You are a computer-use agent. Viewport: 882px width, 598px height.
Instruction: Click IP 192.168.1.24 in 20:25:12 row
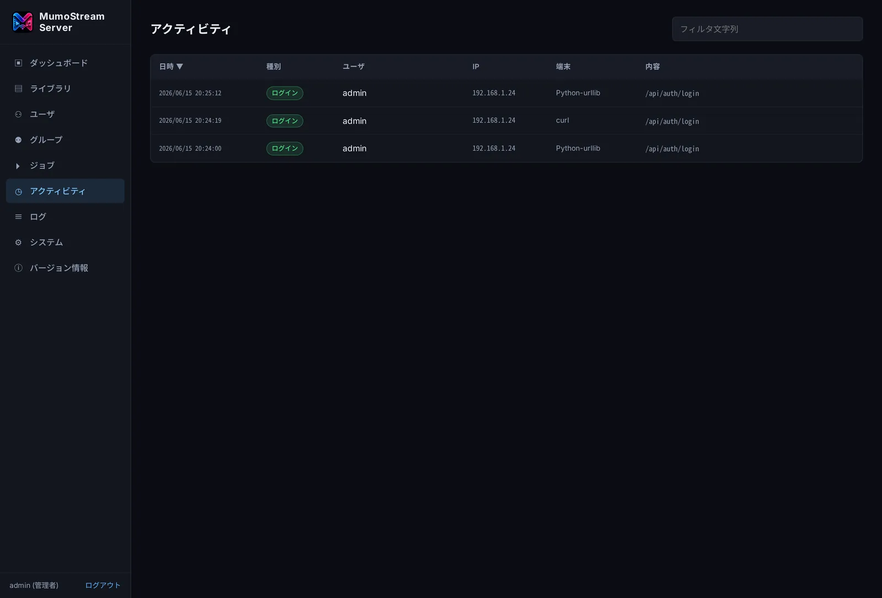click(494, 93)
